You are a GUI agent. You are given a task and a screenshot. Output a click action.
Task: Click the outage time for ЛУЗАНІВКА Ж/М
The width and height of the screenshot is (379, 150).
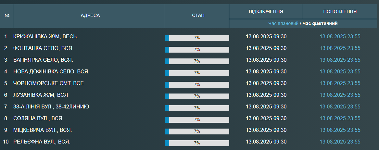tap(266, 95)
